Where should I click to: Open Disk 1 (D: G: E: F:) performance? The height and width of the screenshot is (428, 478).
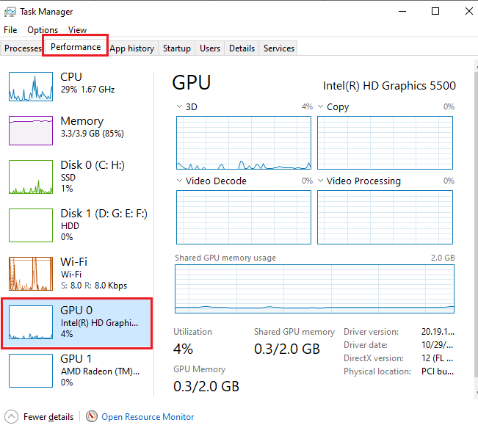pos(103,225)
